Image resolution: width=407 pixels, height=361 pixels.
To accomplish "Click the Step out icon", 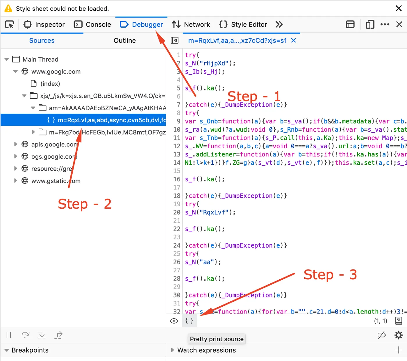I will [x=58, y=335].
